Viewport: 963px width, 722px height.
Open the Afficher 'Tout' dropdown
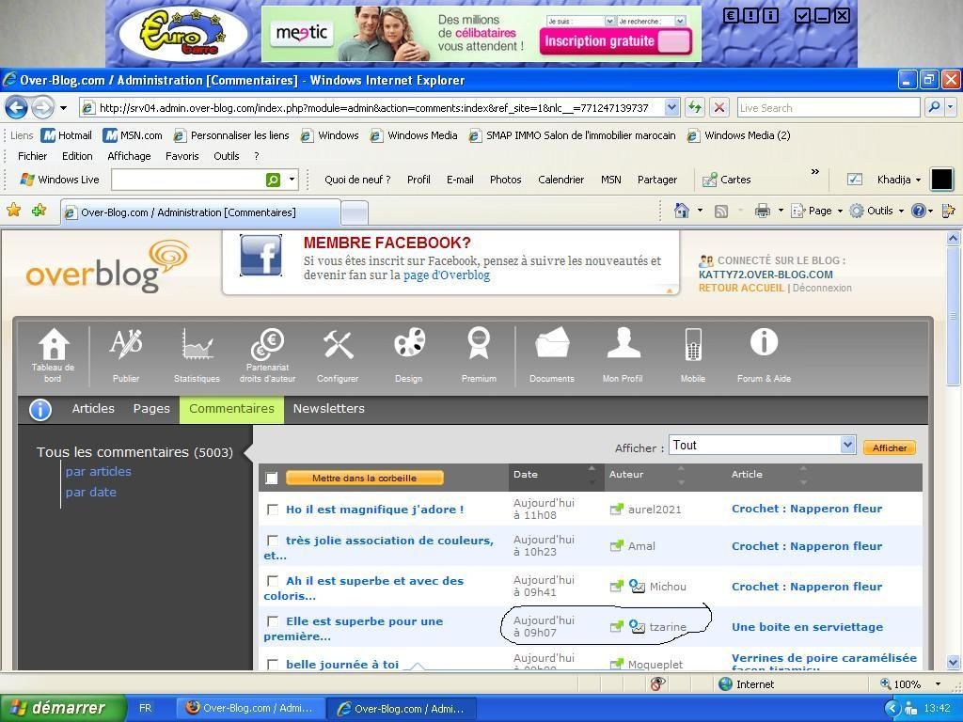pos(847,445)
